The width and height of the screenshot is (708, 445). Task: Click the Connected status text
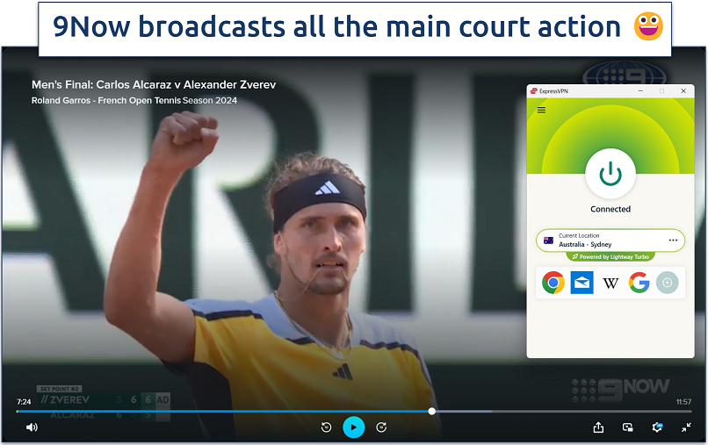click(610, 209)
